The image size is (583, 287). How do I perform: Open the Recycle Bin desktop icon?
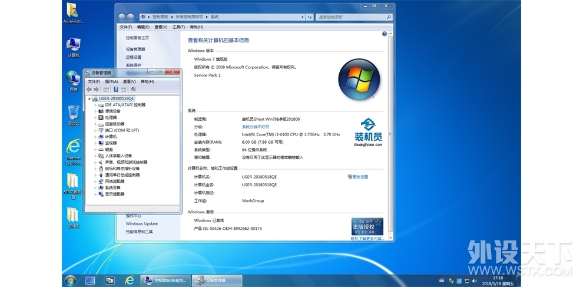(73, 116)
